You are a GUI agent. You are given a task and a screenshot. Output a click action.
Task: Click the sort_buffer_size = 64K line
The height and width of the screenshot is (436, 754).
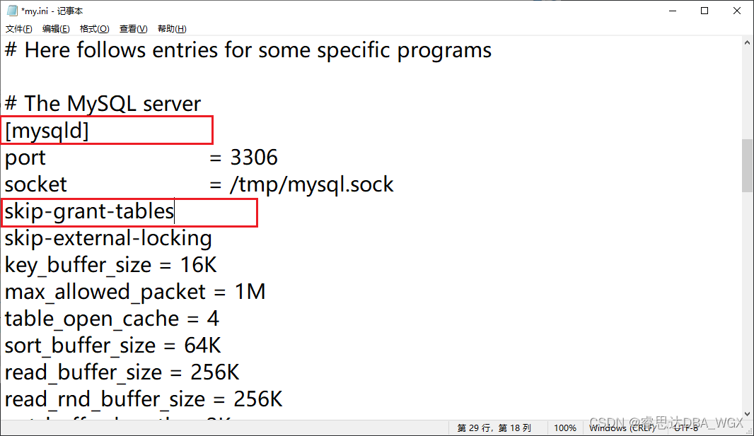tap(112, 346)
